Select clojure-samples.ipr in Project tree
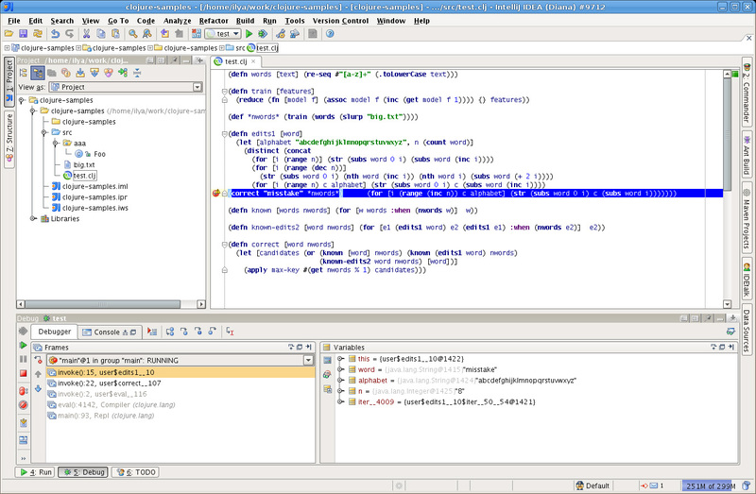This screenshot has height=494, width=756. click(x=95, y=197)
